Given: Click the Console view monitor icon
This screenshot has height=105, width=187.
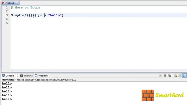Looking at the screenshot, I should click(4, 76).
